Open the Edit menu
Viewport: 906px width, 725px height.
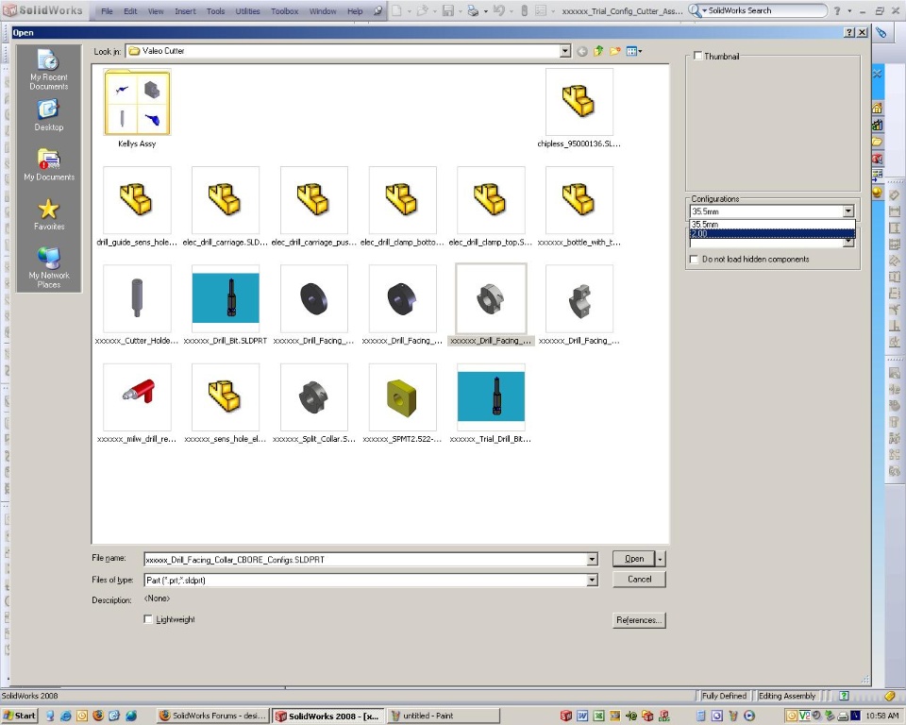(130, 11)
